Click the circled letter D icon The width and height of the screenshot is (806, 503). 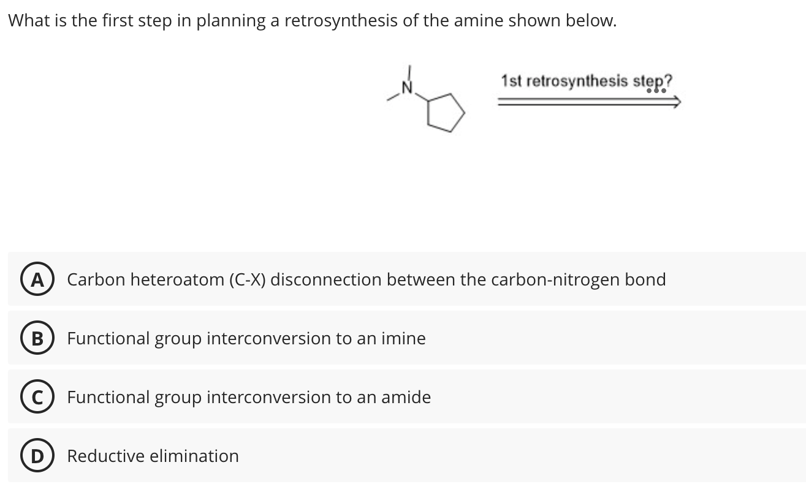tap(37, 456)
